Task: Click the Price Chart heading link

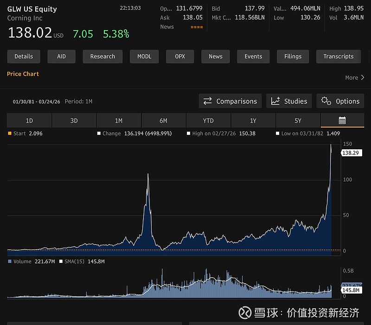Action: click(x=23, y=74)
